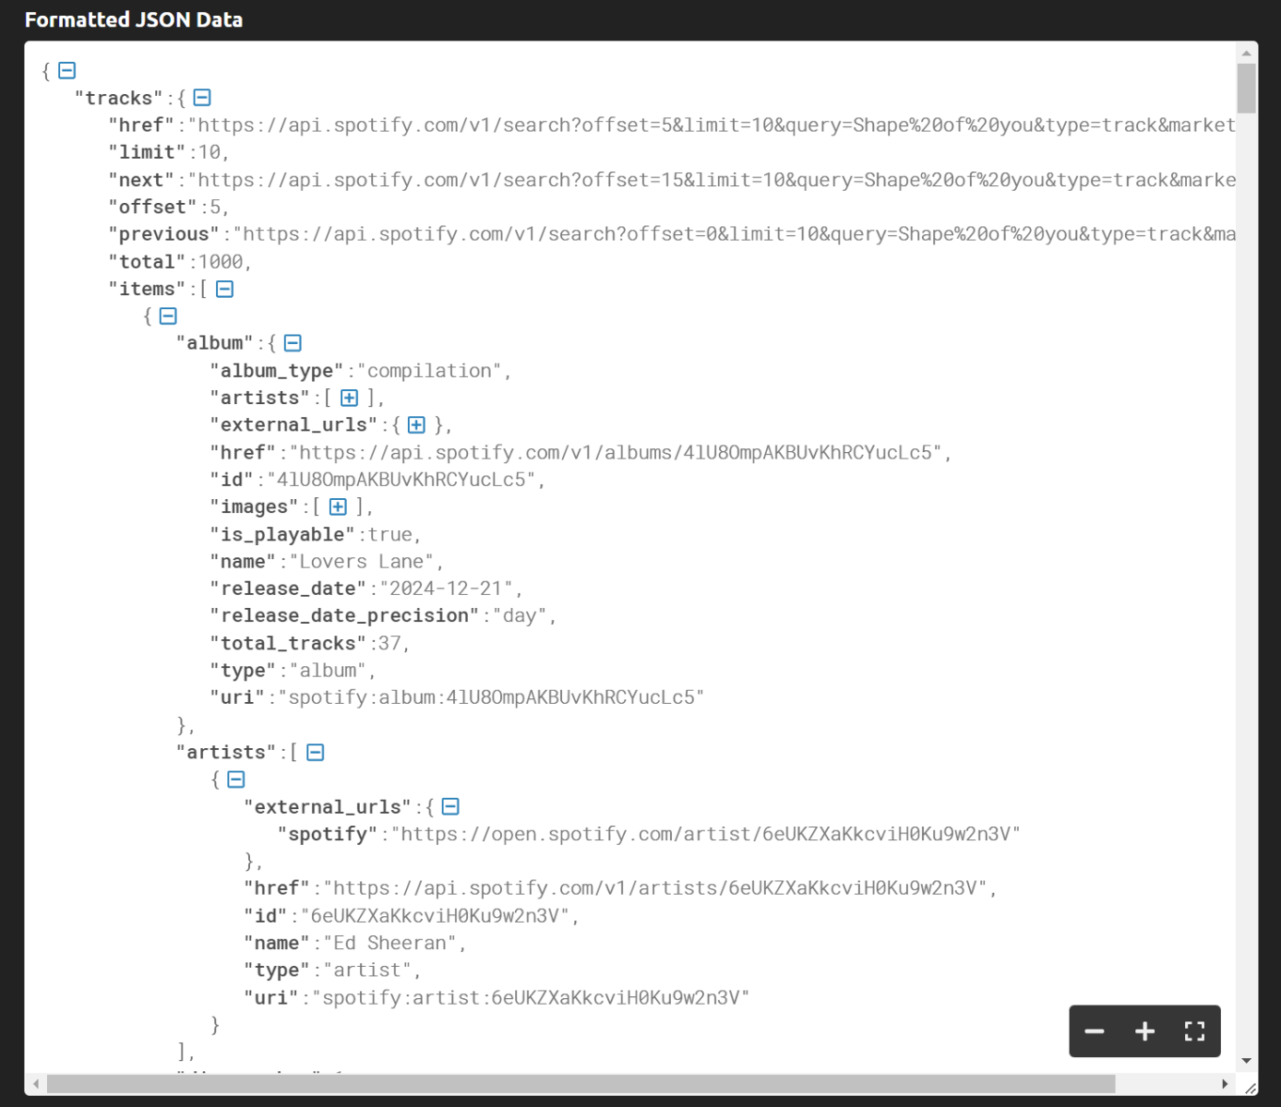Collapse the "items" array
The width and height of the screenshot is (1281, 1107).
pos(224,289)
